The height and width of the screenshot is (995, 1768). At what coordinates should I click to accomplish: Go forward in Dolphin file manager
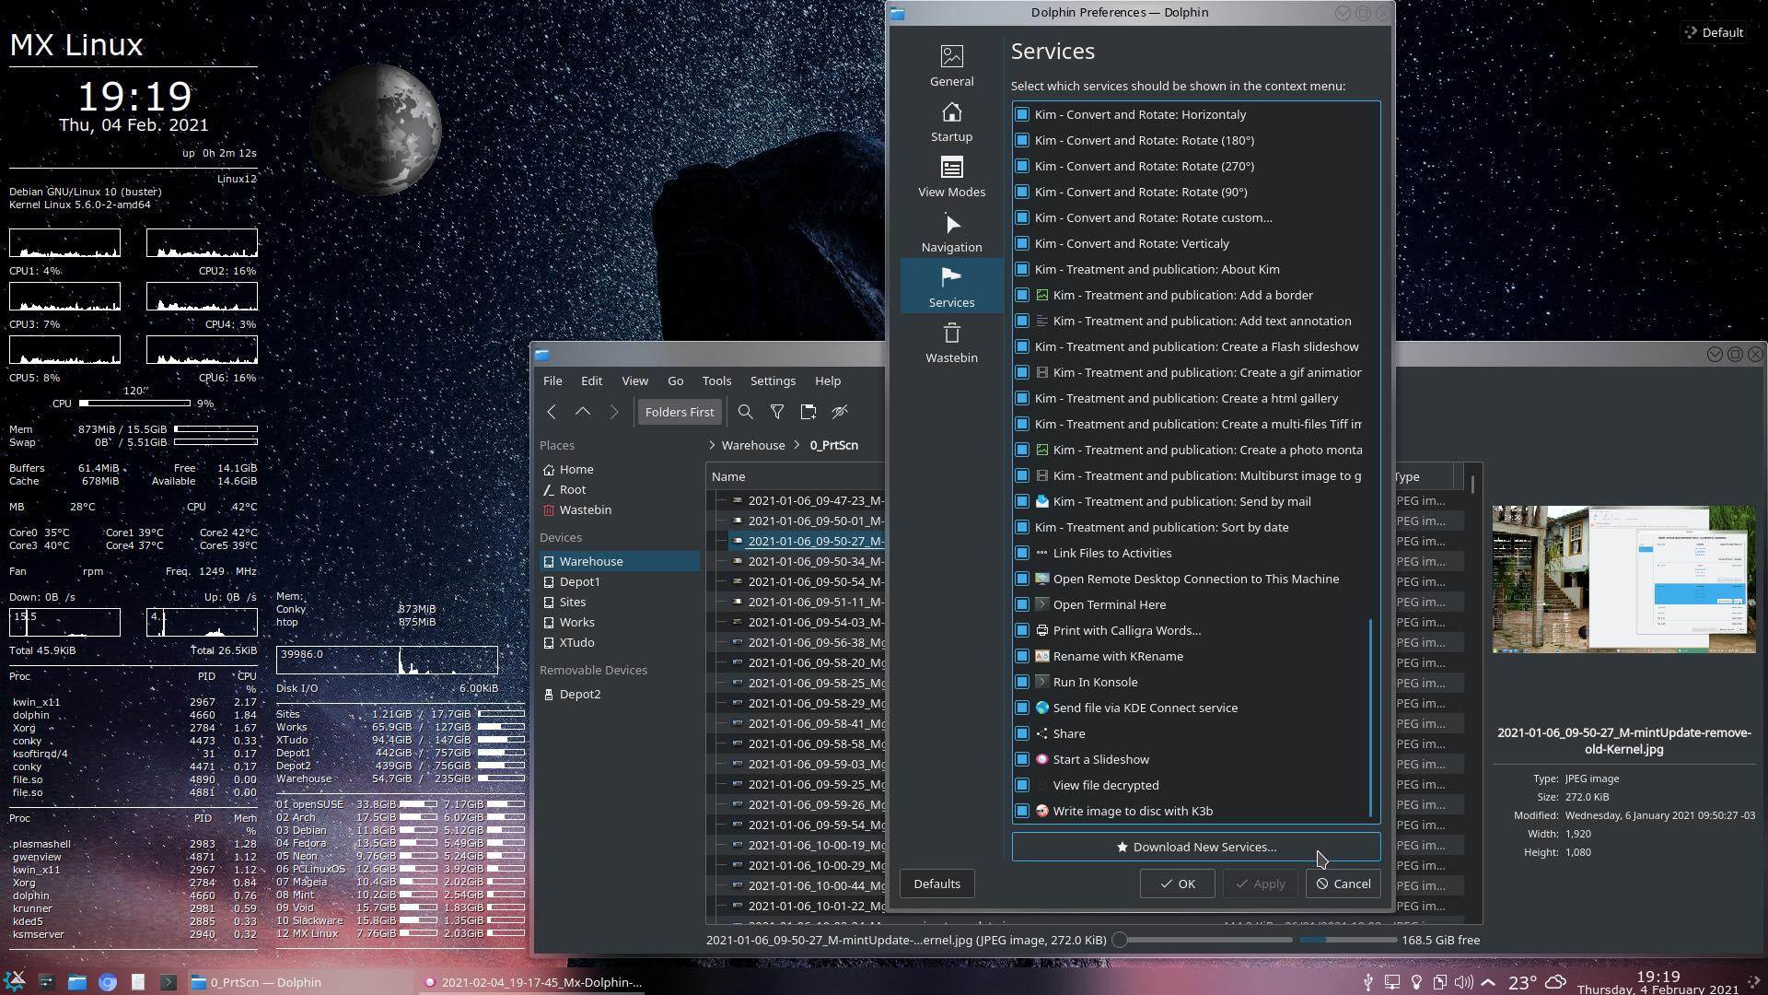(x=614, y=412)
